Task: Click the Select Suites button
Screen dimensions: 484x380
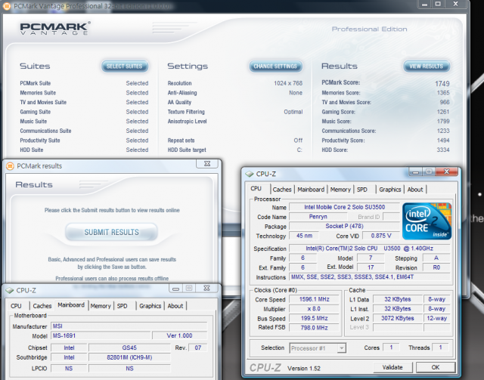Action: coord(124,66)
